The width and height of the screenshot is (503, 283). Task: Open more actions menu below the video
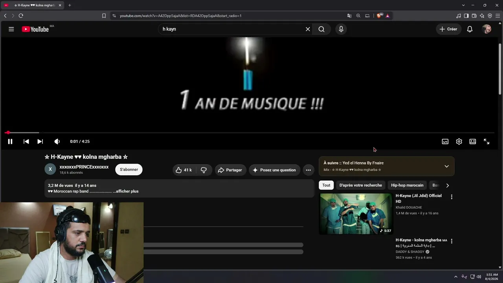click(308, 170)
